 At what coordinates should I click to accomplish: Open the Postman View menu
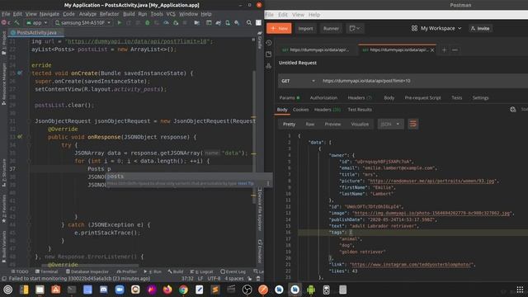tap(298, 15)
